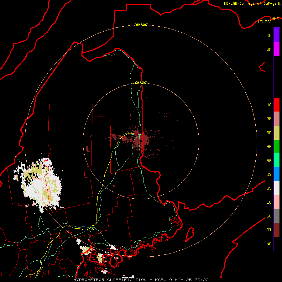Click the RF legend label
This screenshot has width=282, height=282.
tap(269, 35)
